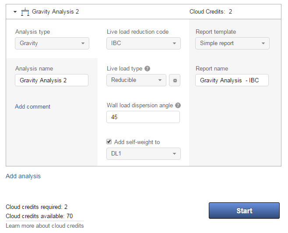Click the Analysis name text field

coord(52,80)
